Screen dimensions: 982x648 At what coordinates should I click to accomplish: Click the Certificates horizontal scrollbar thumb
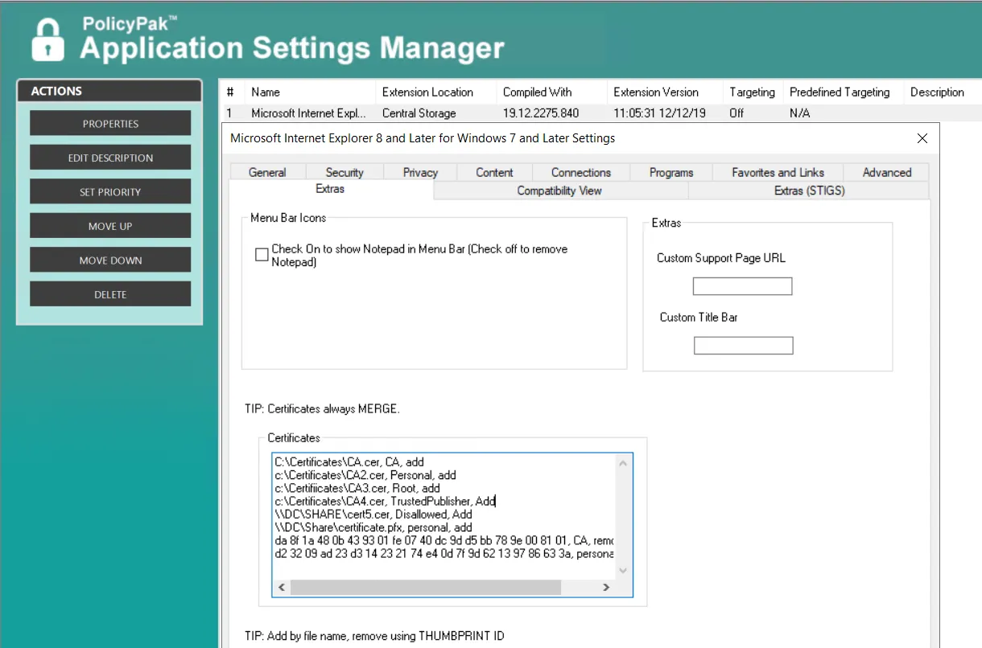coord(425,588)
